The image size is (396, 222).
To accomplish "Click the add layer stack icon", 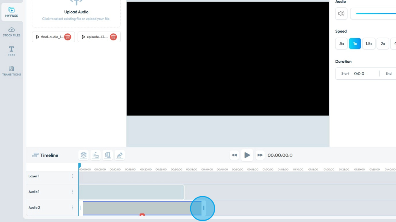I will (x=83, y=155).
